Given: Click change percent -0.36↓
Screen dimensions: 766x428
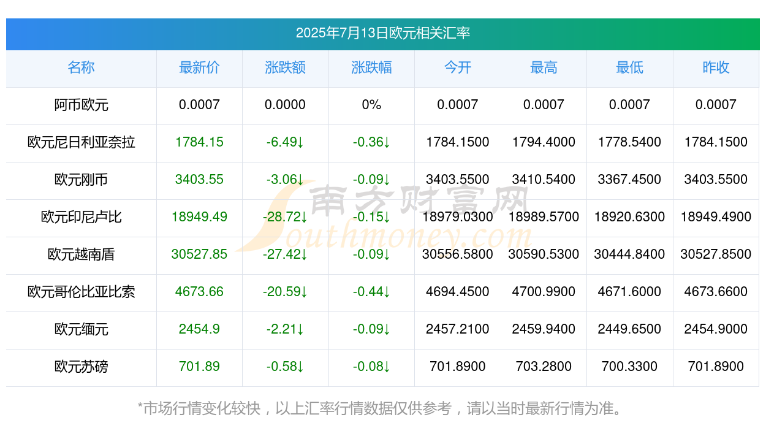Looking at the screenshot, I should click(371, 142).
